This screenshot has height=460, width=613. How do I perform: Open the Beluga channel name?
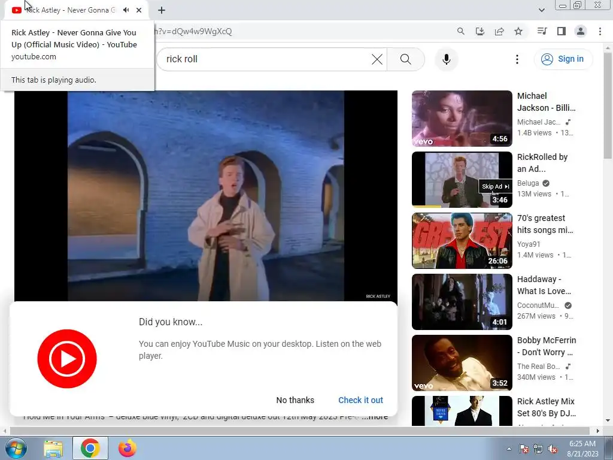[528, 183]
